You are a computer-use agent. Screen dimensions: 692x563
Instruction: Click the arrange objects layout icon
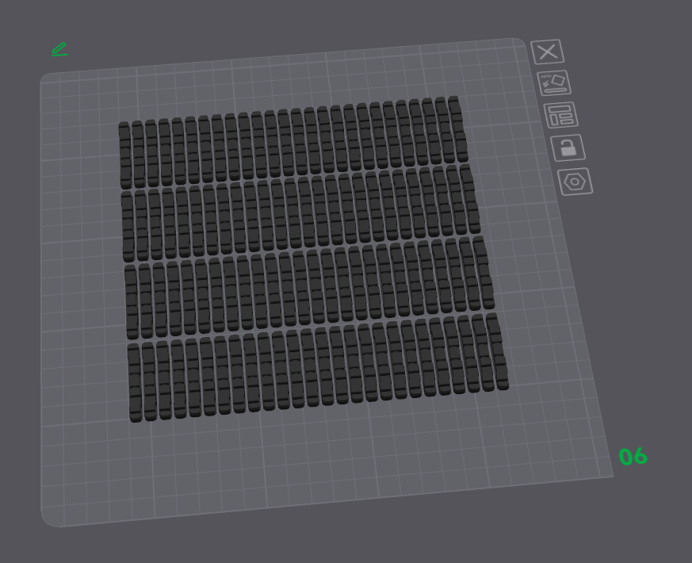coord(561,115)
